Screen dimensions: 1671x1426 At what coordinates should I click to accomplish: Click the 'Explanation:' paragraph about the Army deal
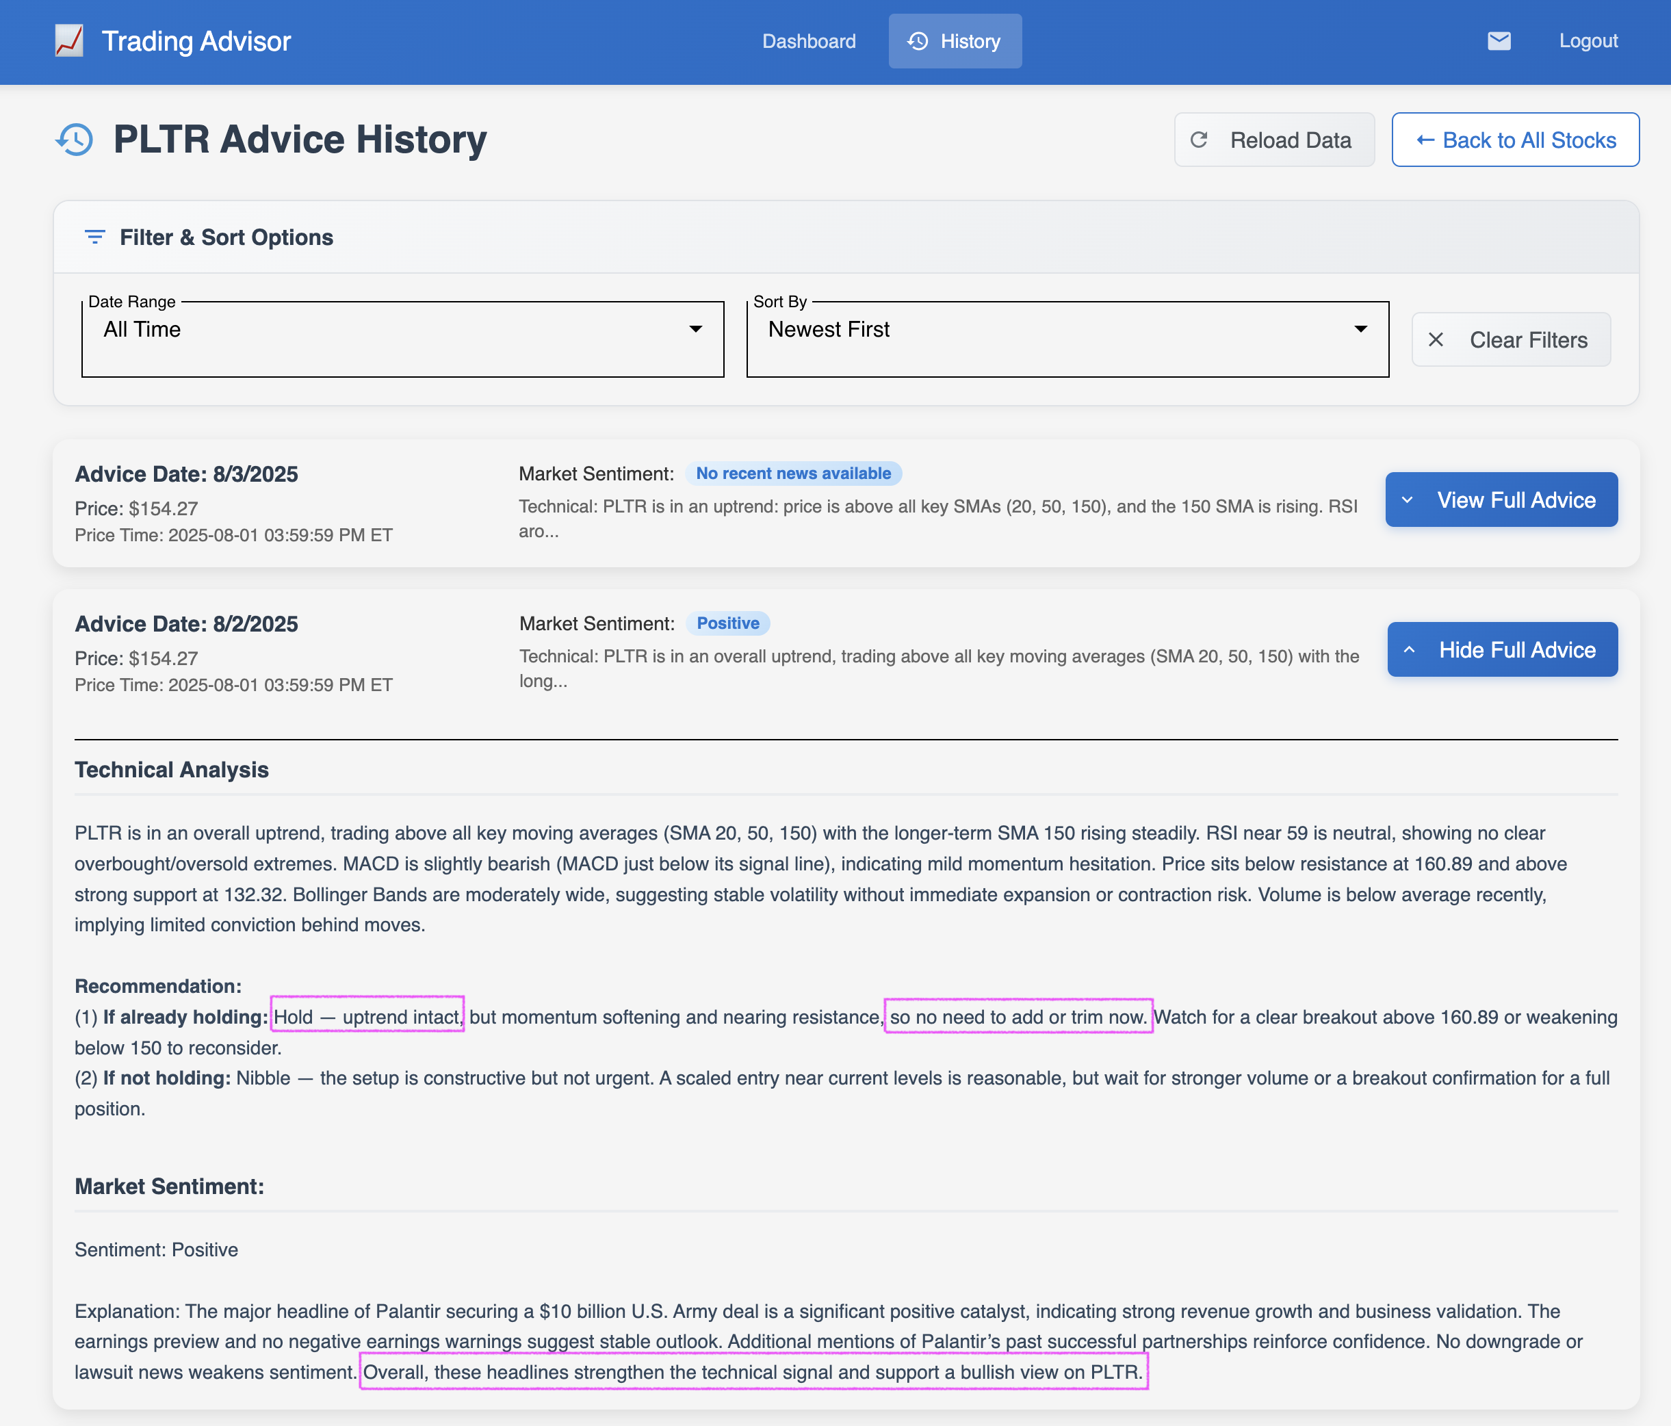click(829, 1342)
